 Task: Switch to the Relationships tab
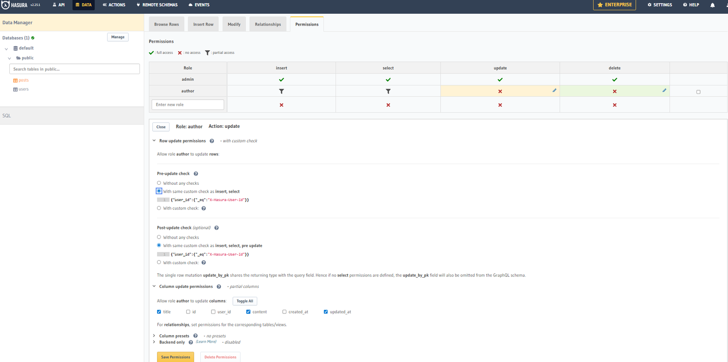point(268,24)
